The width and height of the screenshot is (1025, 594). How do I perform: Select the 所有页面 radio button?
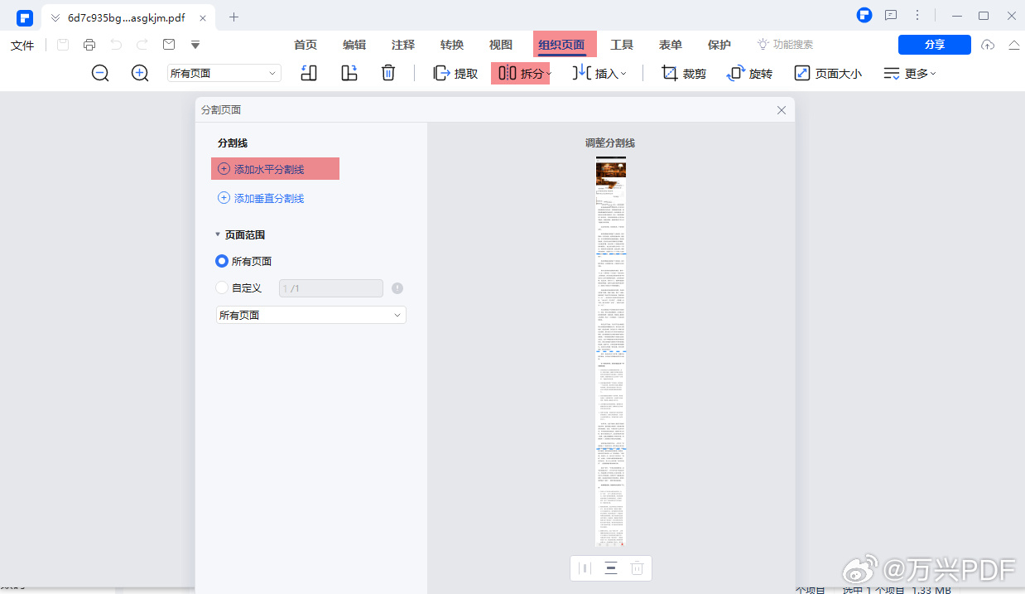pyautogui.click(x=221, y=260)
